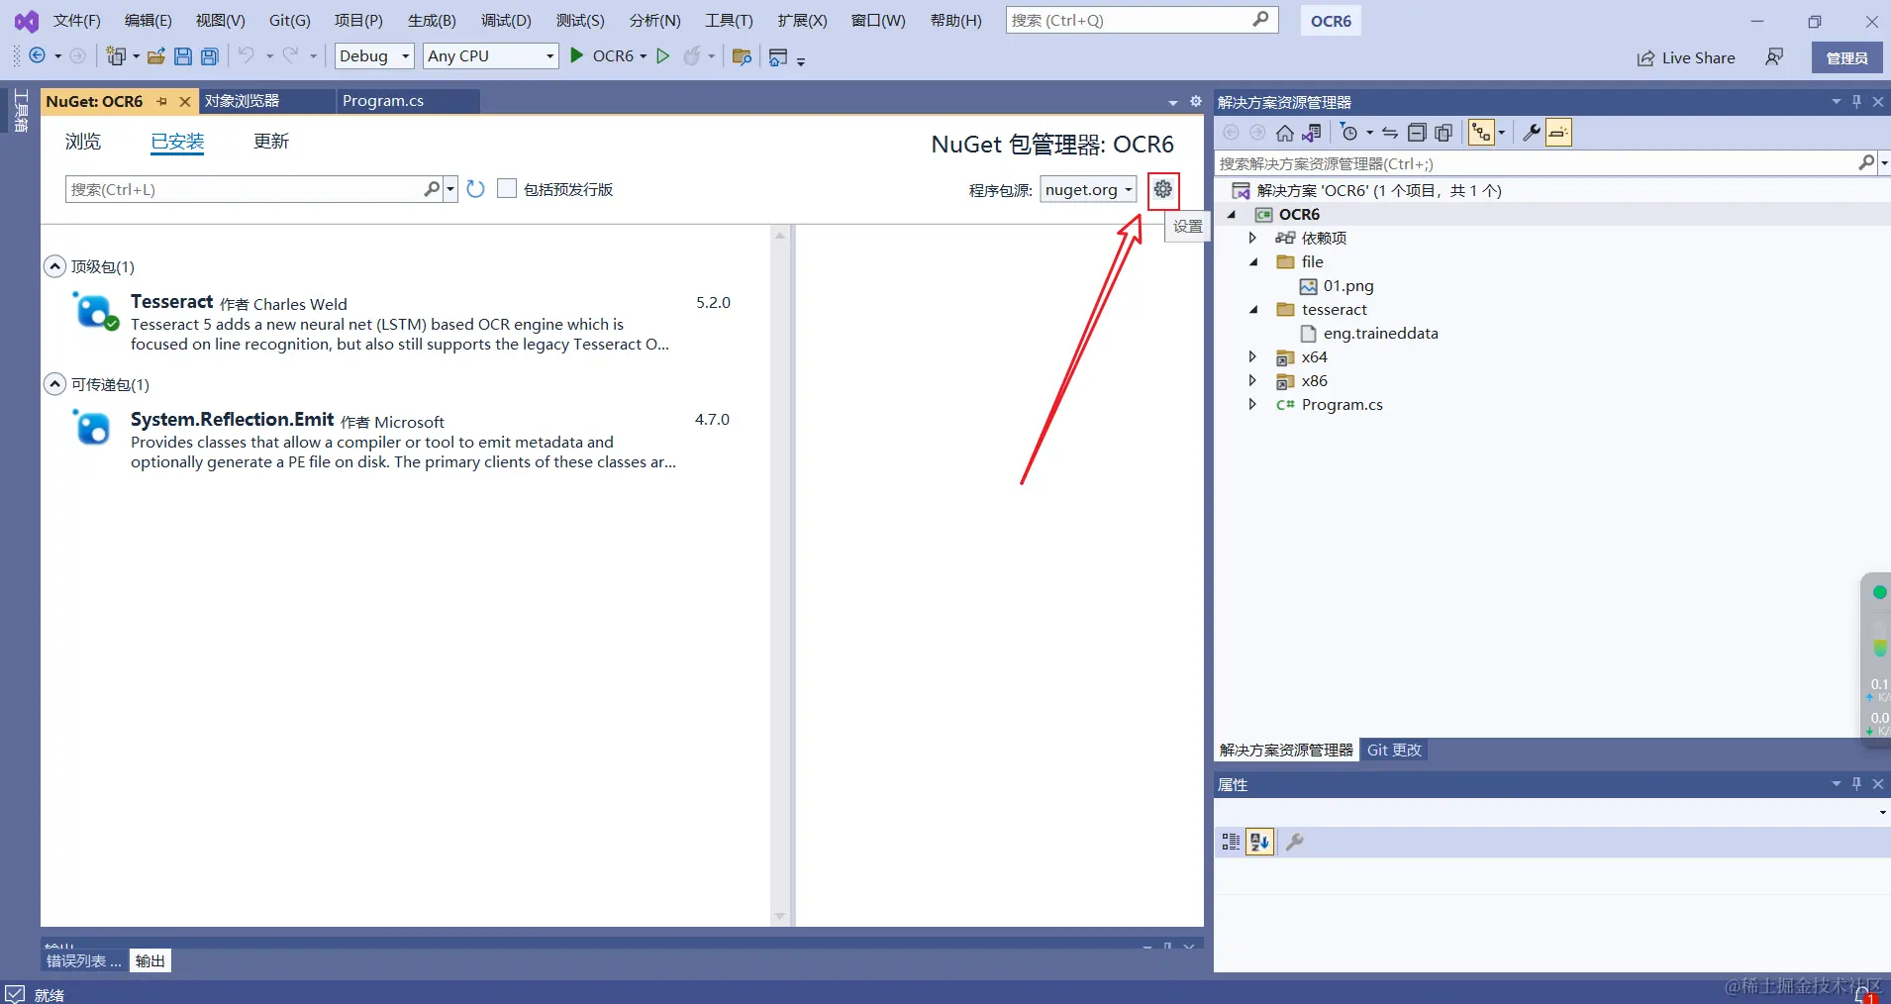The image size is (1891, 1004).
Task: Click the Save All toolbar icon
Action: coord(210,56)
